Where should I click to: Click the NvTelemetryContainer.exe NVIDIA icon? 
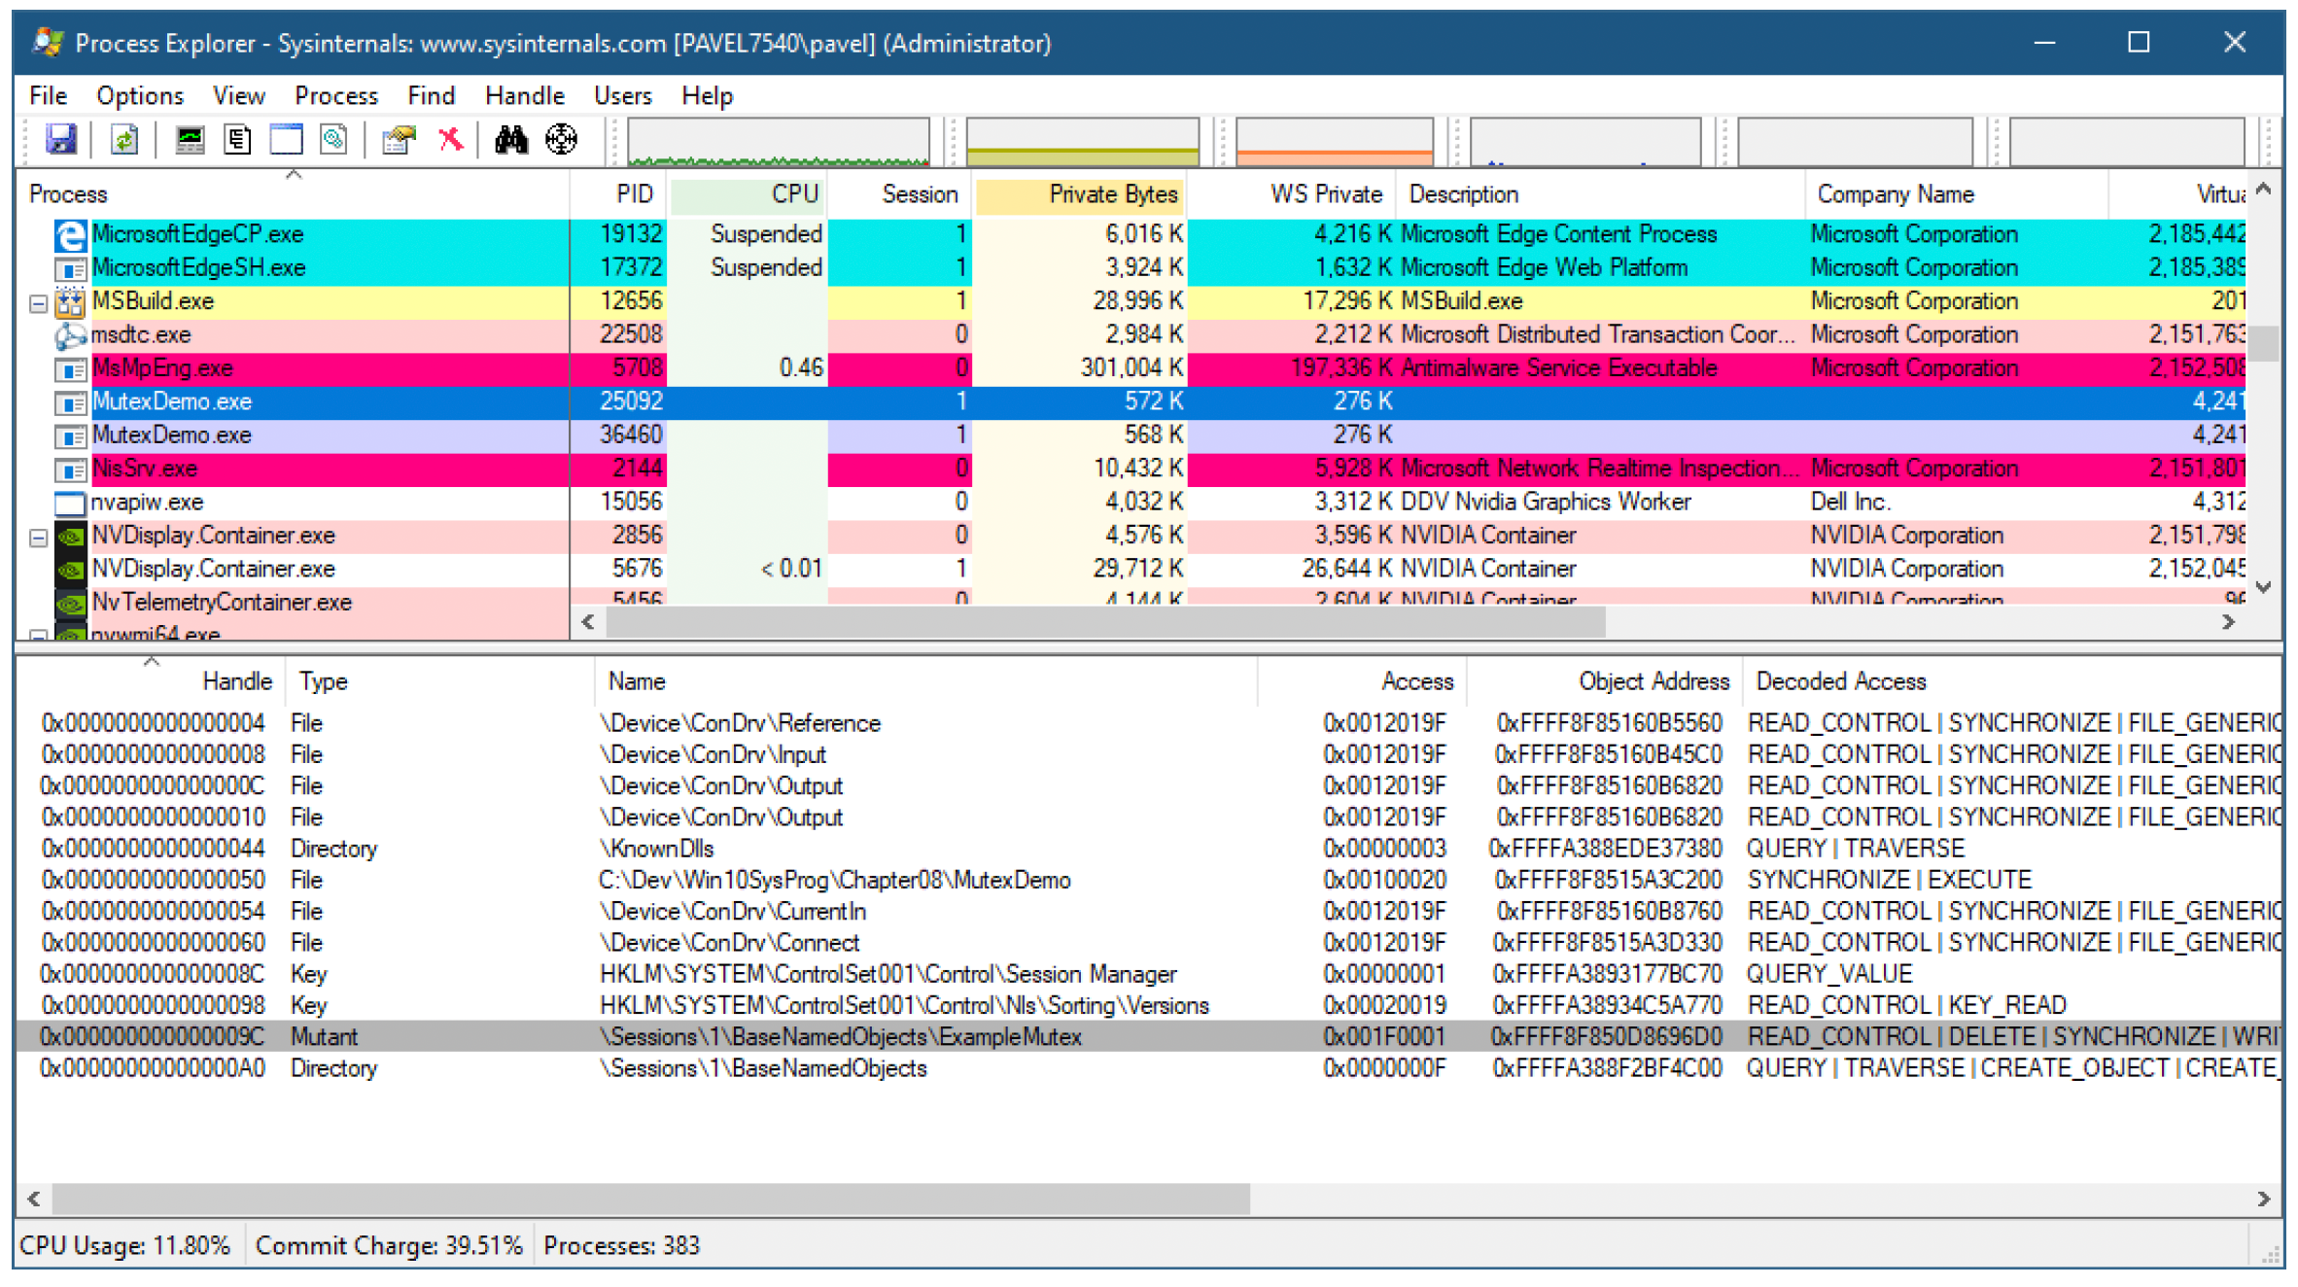[70, 603]
